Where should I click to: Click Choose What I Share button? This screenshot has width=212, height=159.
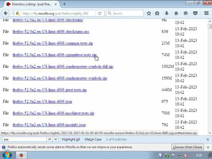188,147
